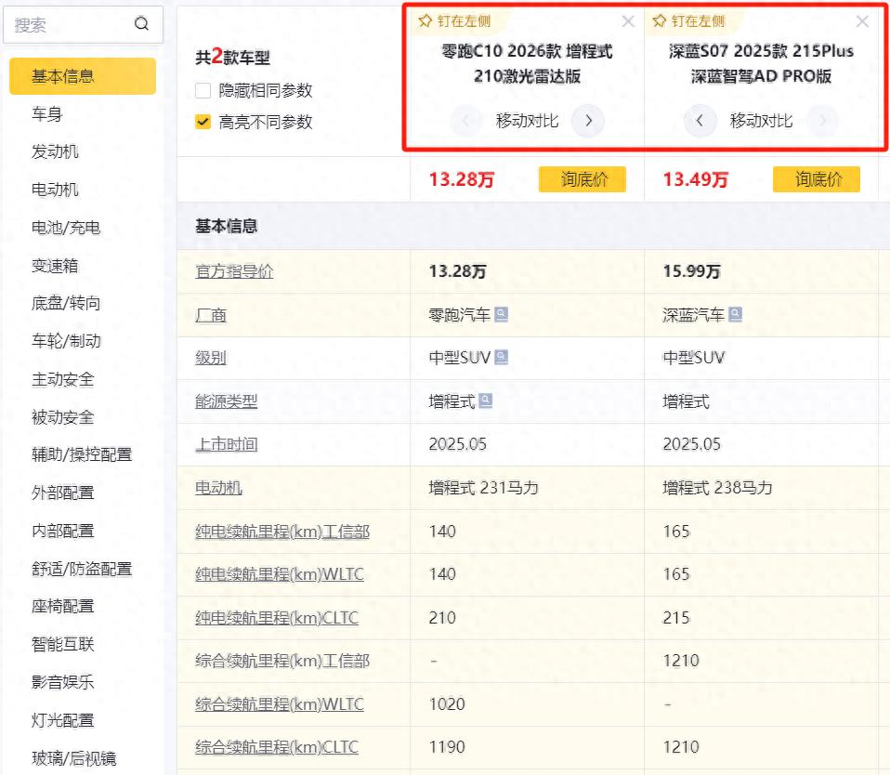Click the search input field
The width and height of the screenshot is (890, 775).
(83, 24)
